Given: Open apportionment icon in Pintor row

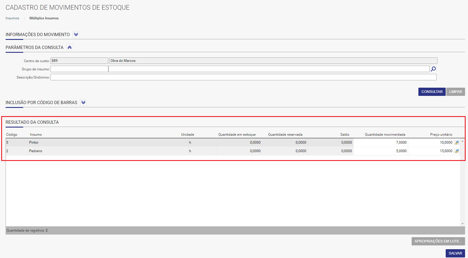Looking at the screenshot, I should pyautogui.click(x=457, y=142).
